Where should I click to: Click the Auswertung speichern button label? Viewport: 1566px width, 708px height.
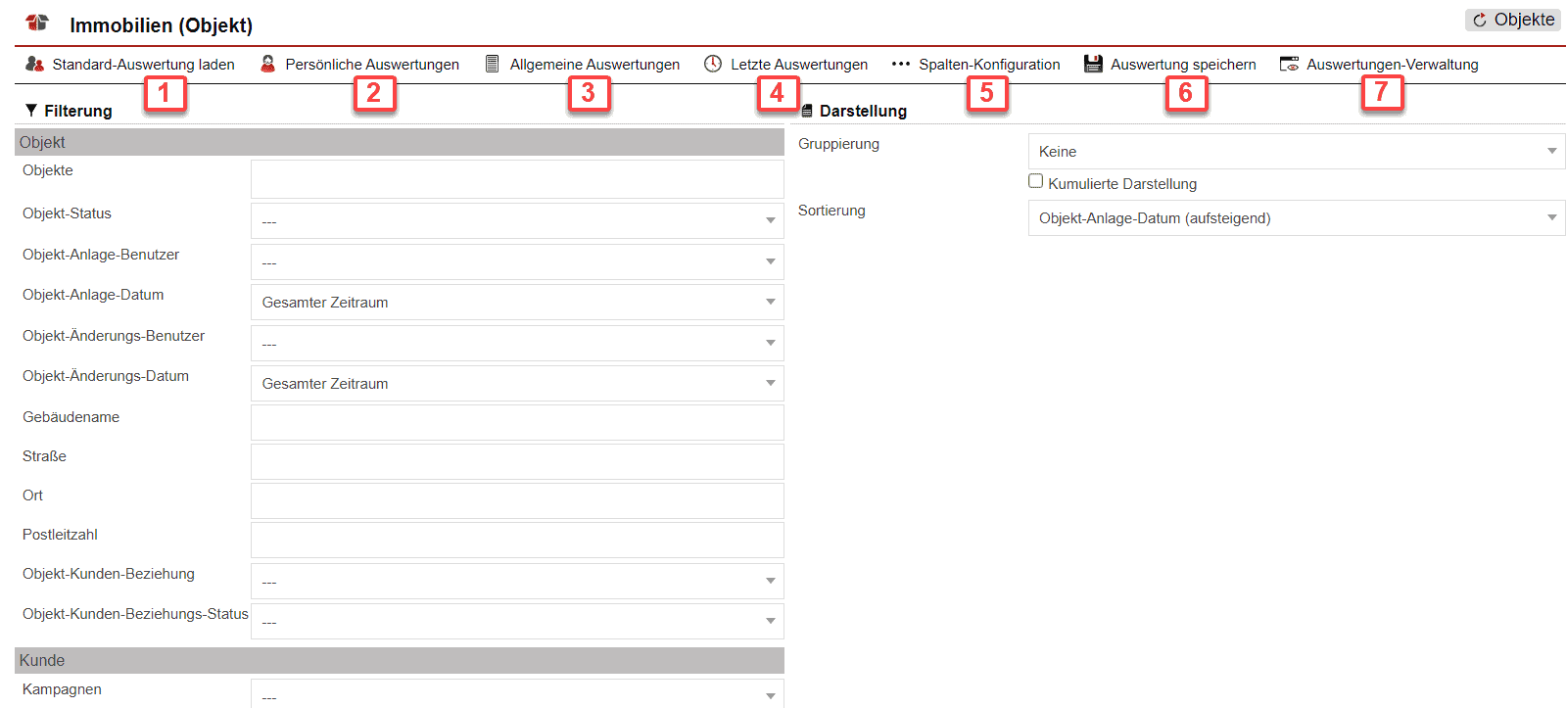click(x=1182, y=65)
